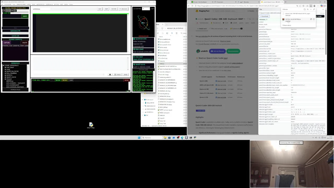Click the Download button in file panel
Image resolution: width=334 pixels, height=188 pixels.
[x=264, y=16]
